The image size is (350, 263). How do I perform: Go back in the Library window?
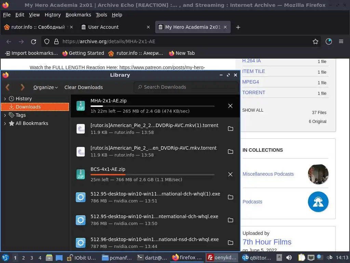coord(8,87)
